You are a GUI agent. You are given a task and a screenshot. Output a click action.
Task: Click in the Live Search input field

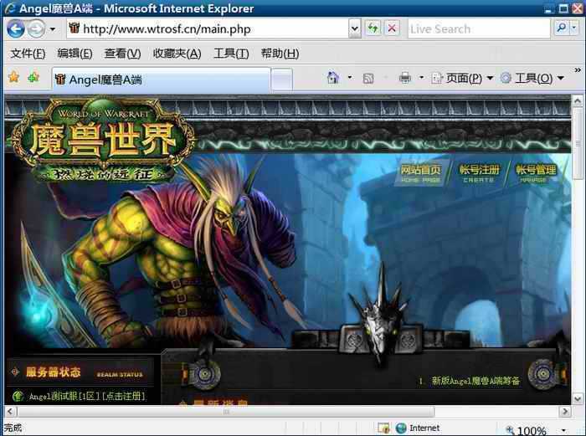[x=477, y=28]
